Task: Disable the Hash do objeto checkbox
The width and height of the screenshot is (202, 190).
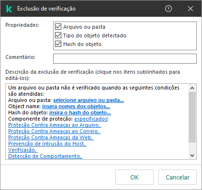Action: [x=58, y=44]
